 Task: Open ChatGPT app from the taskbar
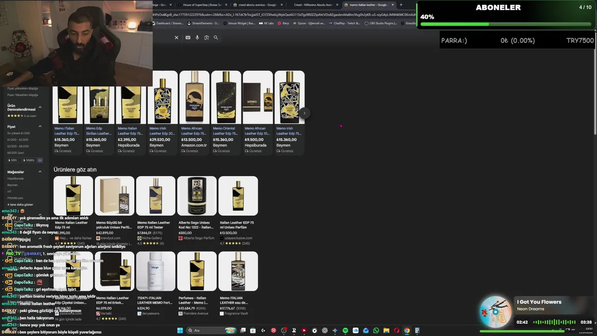325,330
